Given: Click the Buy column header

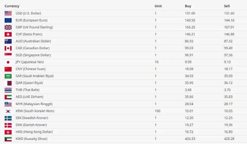Looking at the screenshot, I should pyautogui.click(x=188, y=6).
